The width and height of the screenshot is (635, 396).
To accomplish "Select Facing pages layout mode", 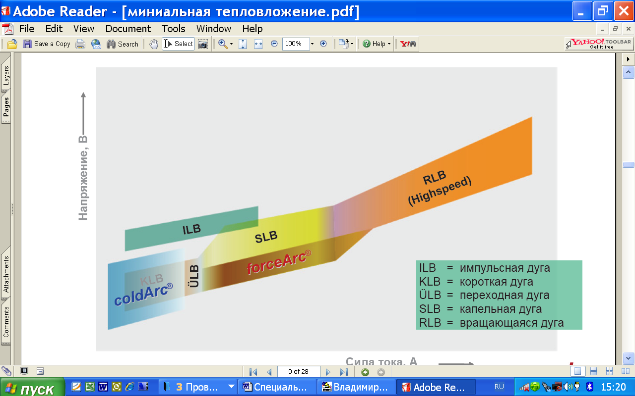I will (625, 371).
